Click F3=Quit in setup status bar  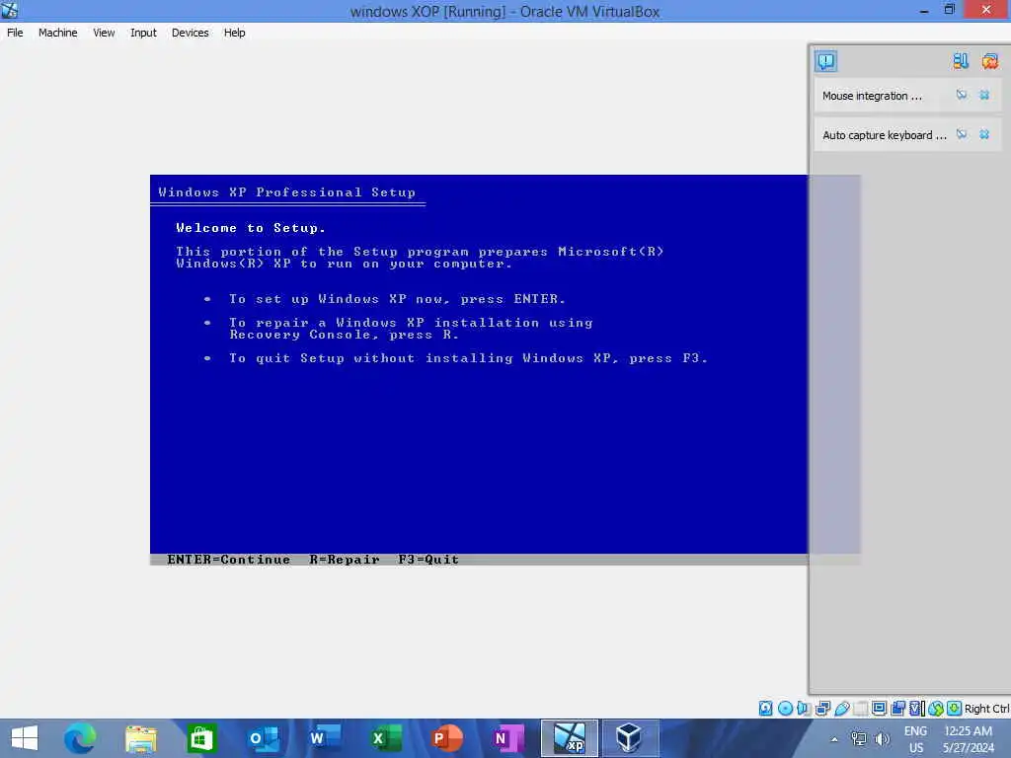pos(428,560)
